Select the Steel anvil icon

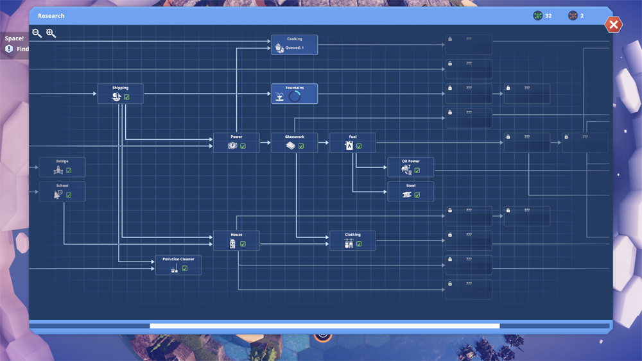pos(406,194)
